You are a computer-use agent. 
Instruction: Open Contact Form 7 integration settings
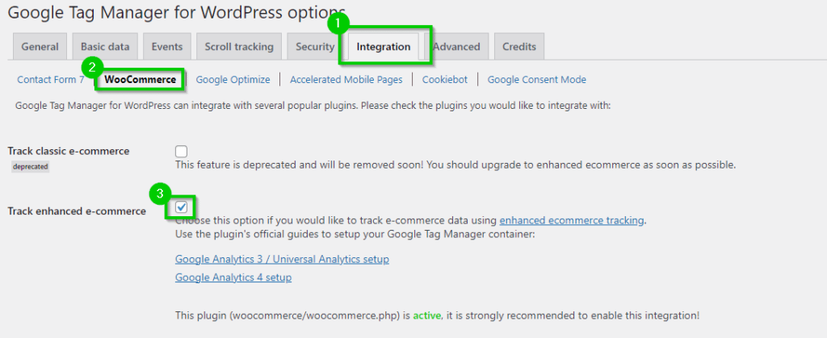click(x=51, y=80)
